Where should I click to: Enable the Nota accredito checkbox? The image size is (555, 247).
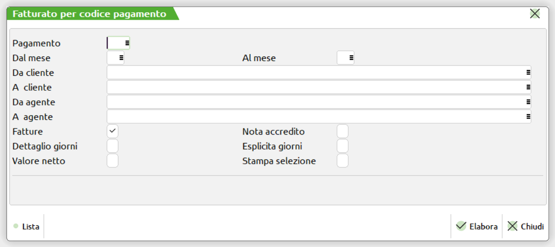(x=343, y=131)
